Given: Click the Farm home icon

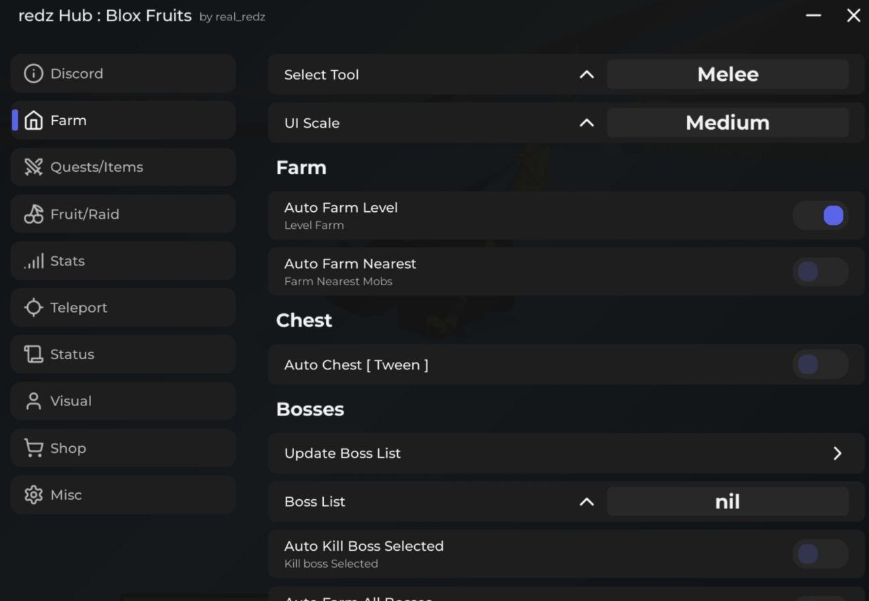Looking at the screenshot, I should 33,120.
